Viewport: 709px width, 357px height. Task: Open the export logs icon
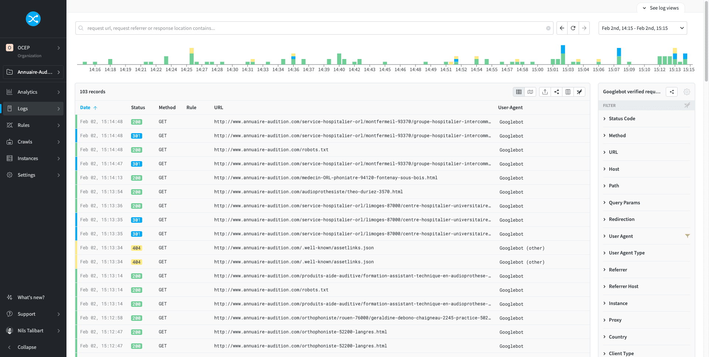[545, 92]
